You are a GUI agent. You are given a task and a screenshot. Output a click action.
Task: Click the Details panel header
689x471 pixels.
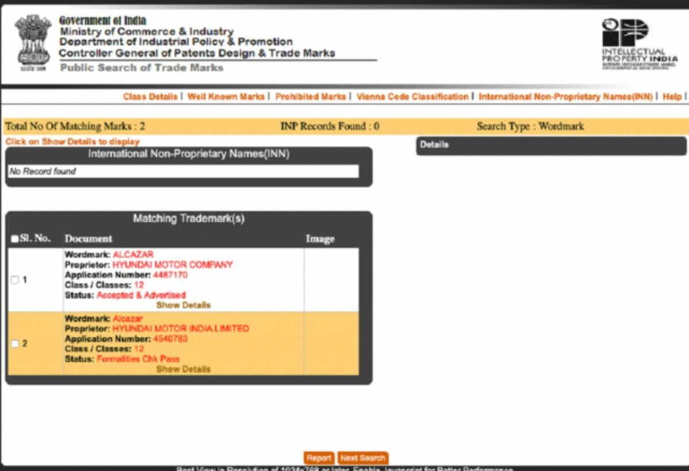pyautogui.click(x=551, y=145)
